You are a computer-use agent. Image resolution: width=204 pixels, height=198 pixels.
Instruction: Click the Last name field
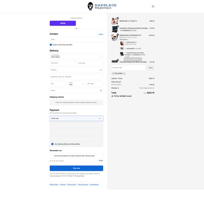click(90, 63)
